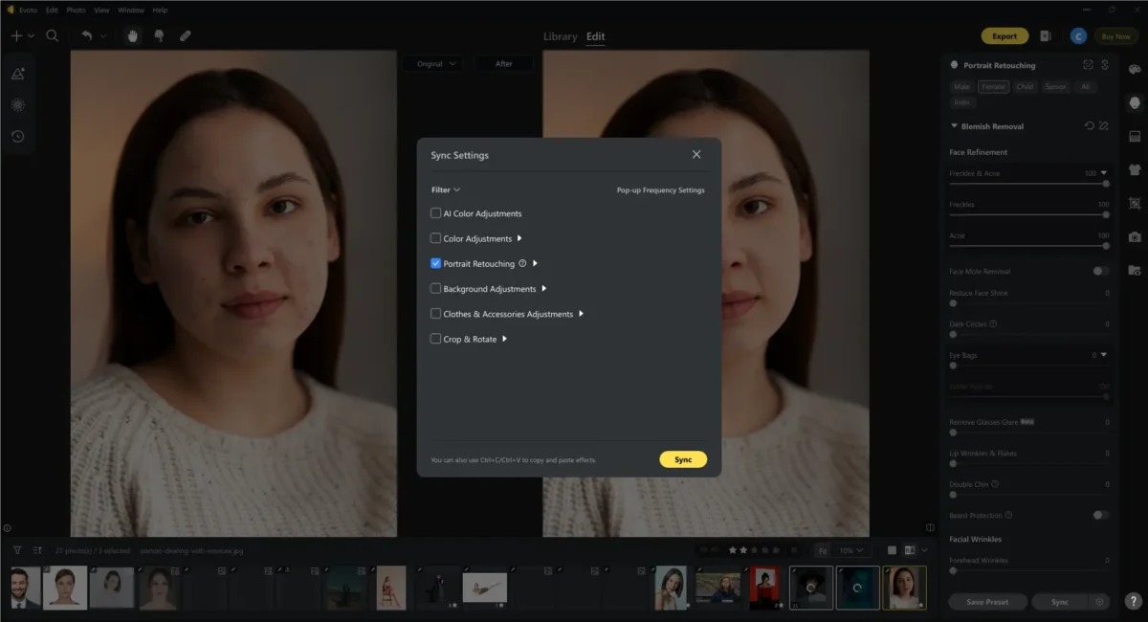Open the Clothes shirt panel icon
1148x622 pixels.
pyautogui.click(x=1135, y=169)
